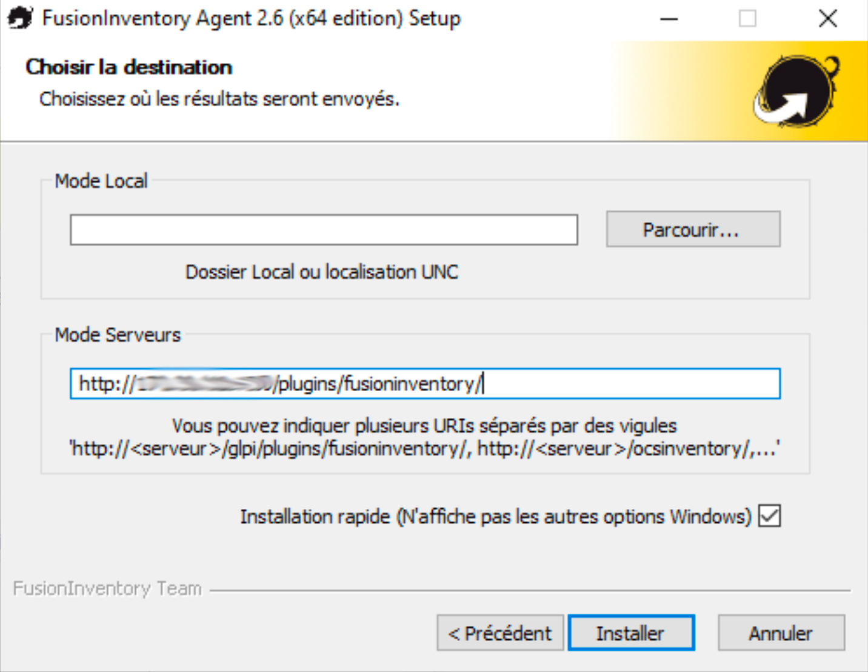The width and height of the screenshot is (868, 672).
Task: Click the FusionInventory Team branding text
Action: [x=107, y=588]
